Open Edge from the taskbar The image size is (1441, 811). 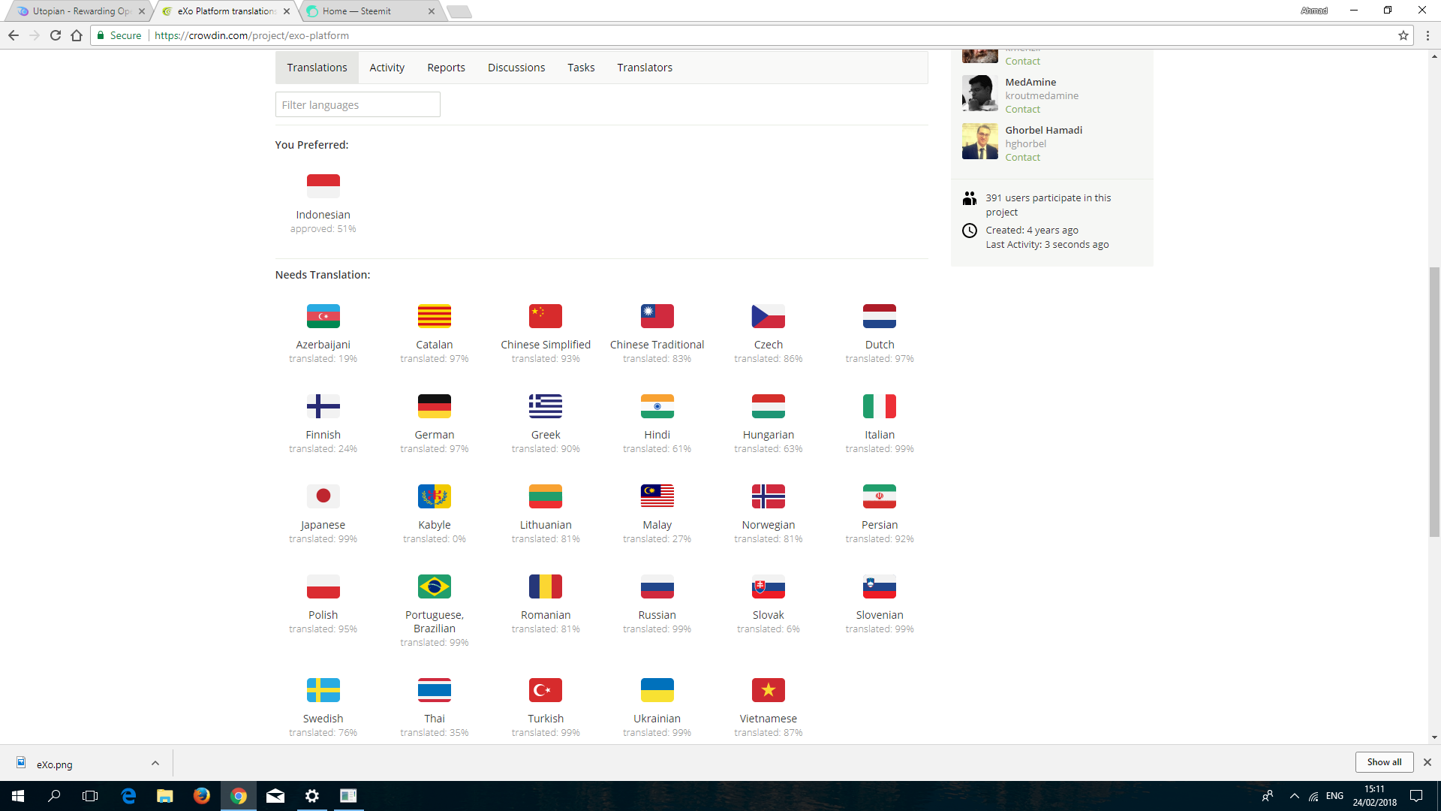pyautogui.click(x=128, y=796)
